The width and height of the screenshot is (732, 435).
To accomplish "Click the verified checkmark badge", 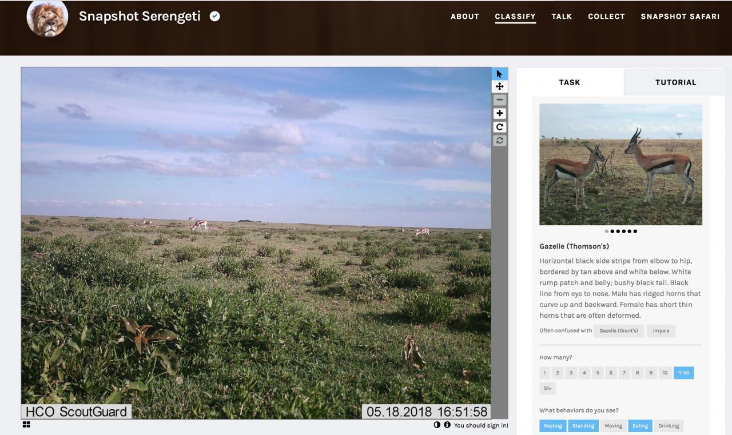I will pos(214,17).
